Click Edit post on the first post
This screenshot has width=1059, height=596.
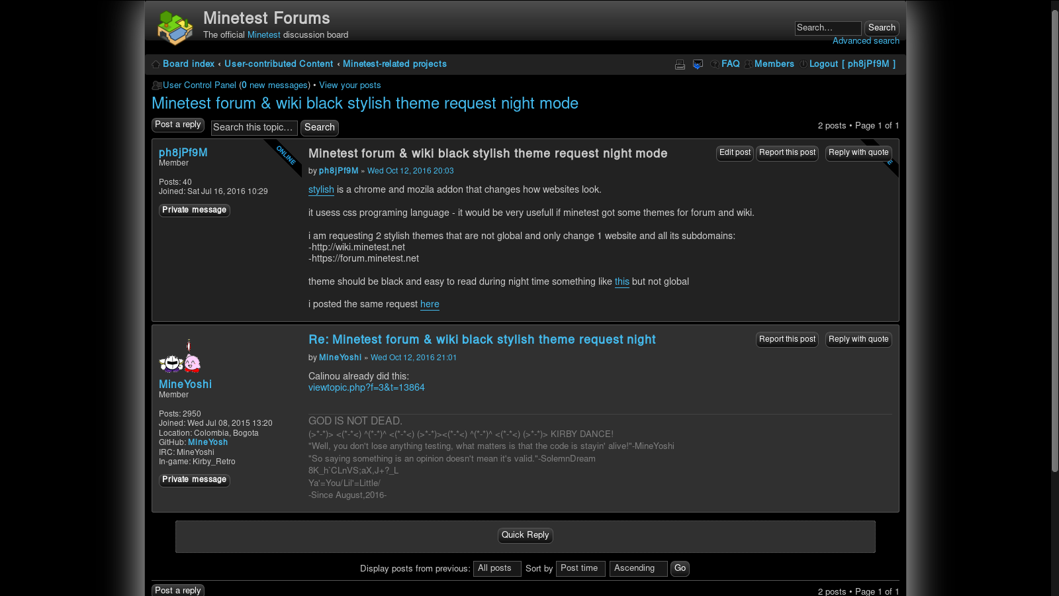point(735,153)
